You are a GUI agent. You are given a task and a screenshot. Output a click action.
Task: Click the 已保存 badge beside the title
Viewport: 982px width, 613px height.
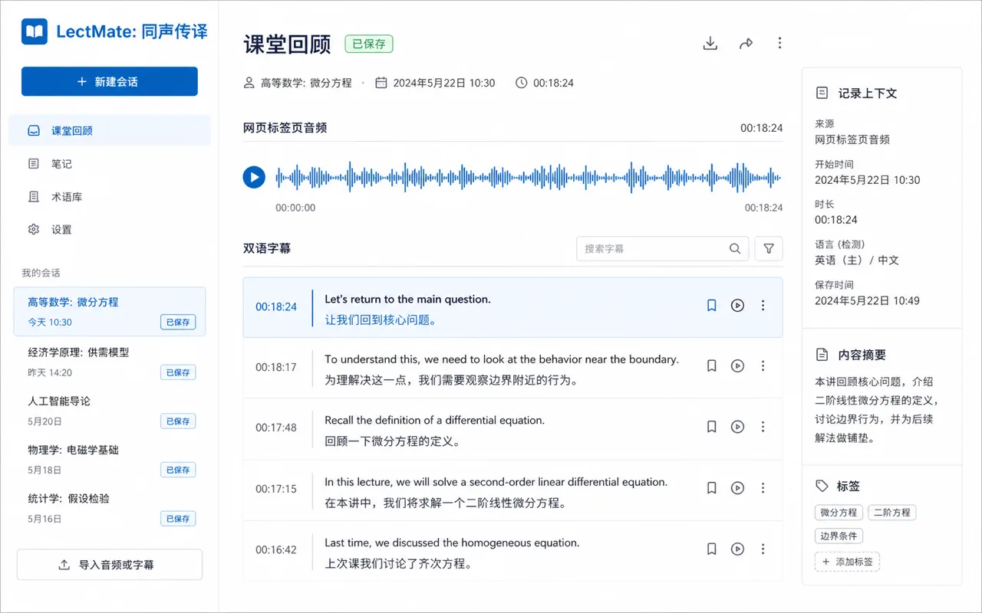(x=369, y=44)
